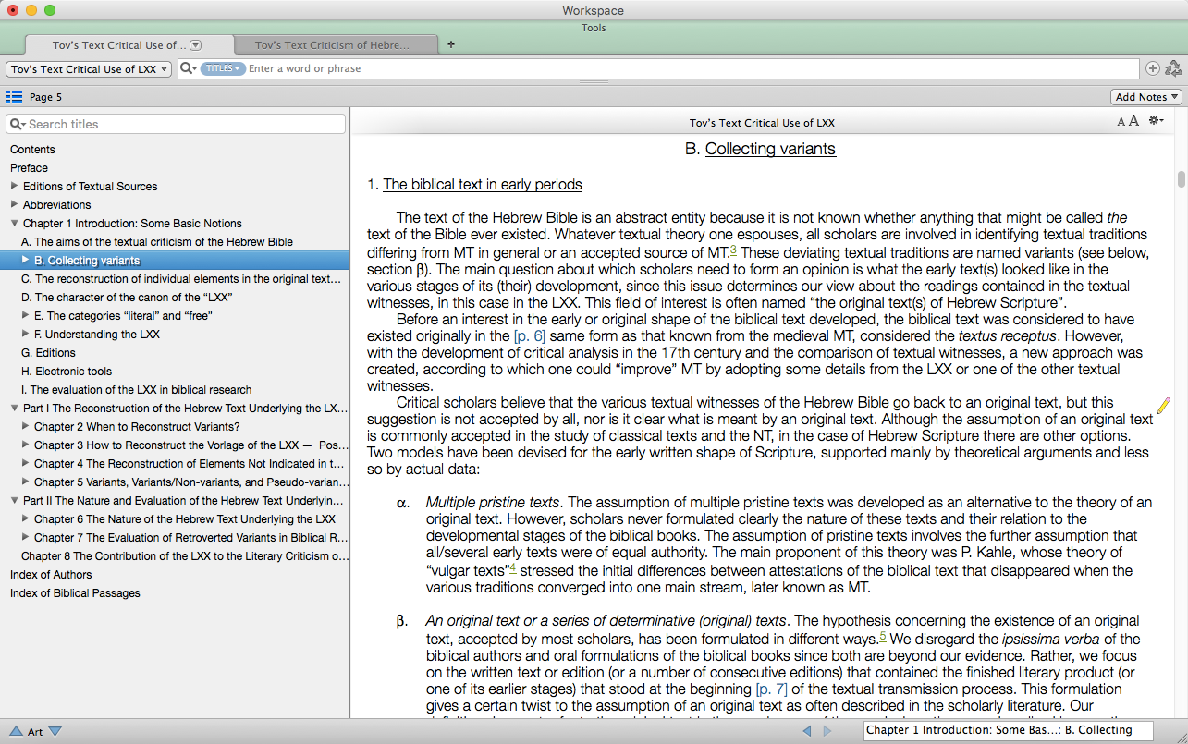Click the down triangle beside Art
The width and height of the screenshot is (1188, 744).
click(55, 731)
